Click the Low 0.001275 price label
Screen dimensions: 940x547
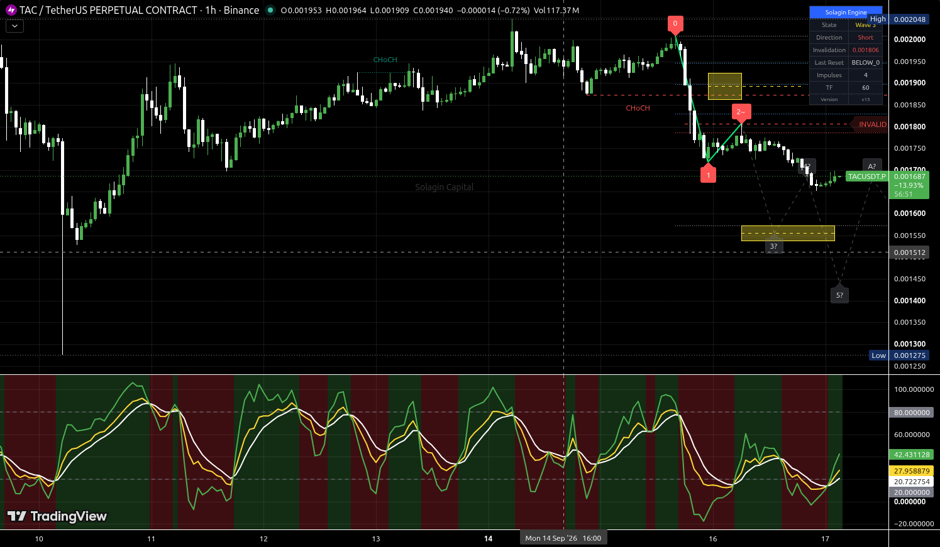(900, 355)
